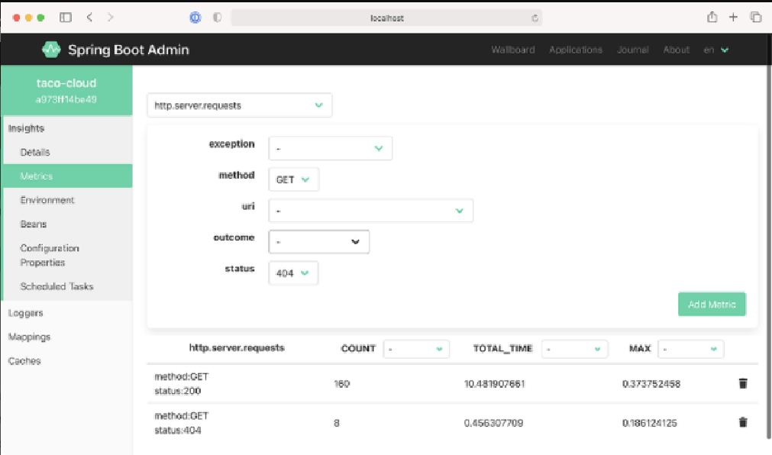Select Mappings in the sidebar
This screenshot has height=455, width=772.
[67, 337]
